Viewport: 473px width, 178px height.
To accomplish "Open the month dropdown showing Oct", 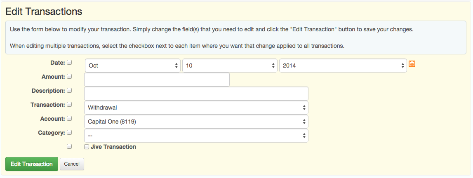I will (132, 66).
